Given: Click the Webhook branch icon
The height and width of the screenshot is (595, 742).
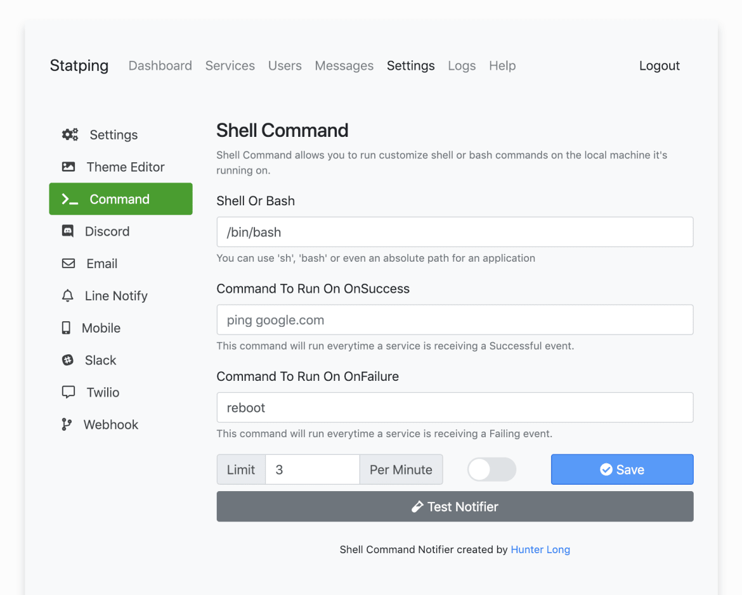Looking at the screenshot, I should (67, 425).
